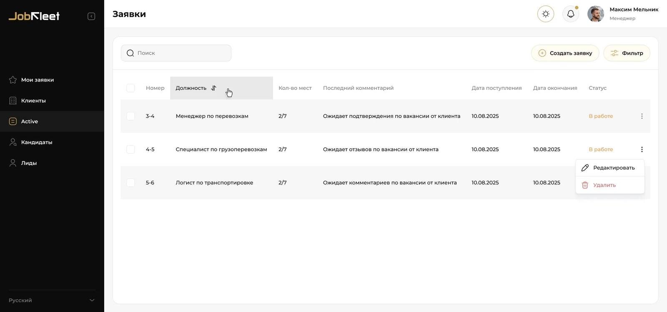Click the Поиск search field

pyautogui.click(x=176, y=53)
